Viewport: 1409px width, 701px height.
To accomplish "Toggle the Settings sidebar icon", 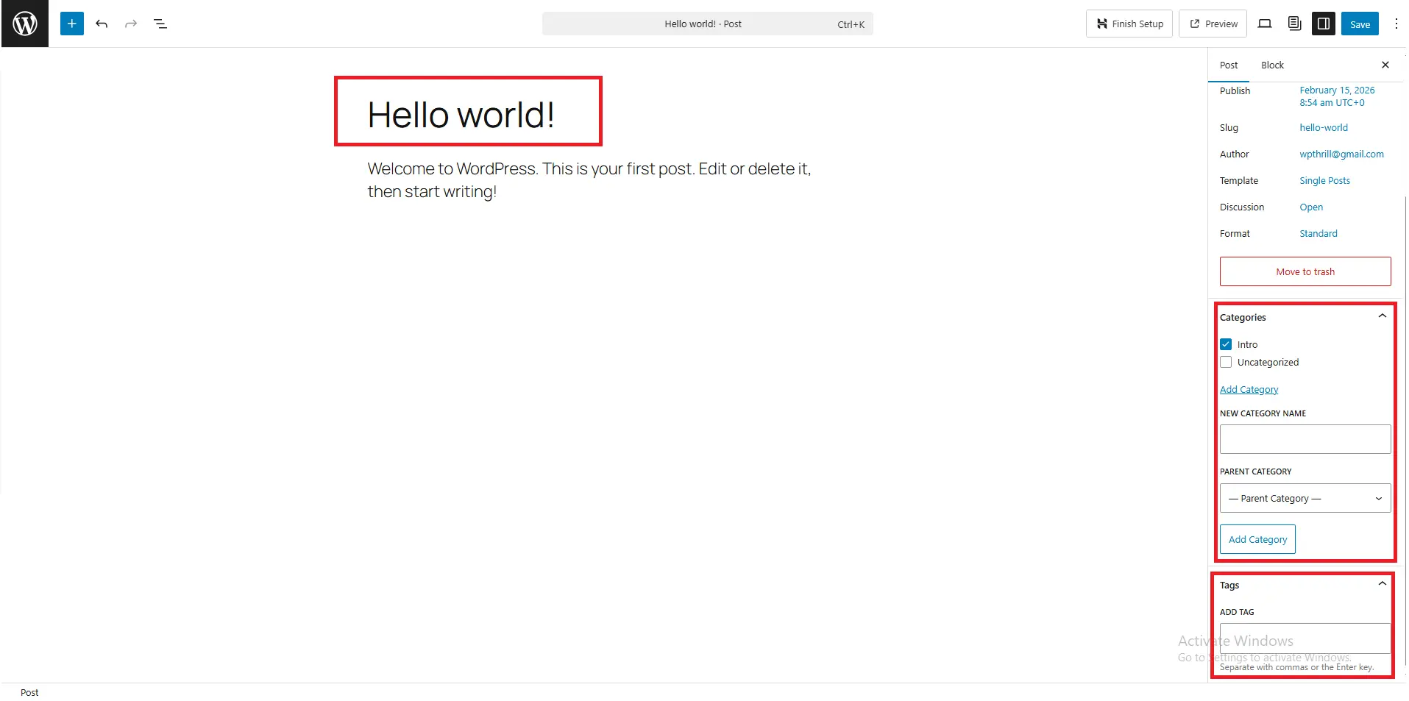I will pyautogui.click(x=1323, y=24).
